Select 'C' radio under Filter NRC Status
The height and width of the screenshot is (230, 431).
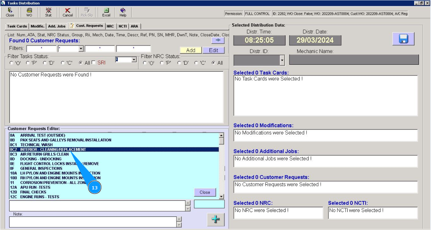pos(196,63)
